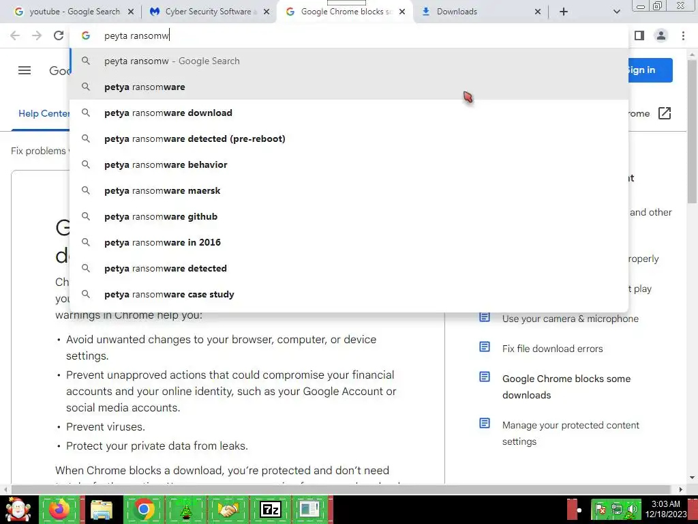Toggle the Chrome side panel
This screenshot has height=524, width=698.
[639, 35]
